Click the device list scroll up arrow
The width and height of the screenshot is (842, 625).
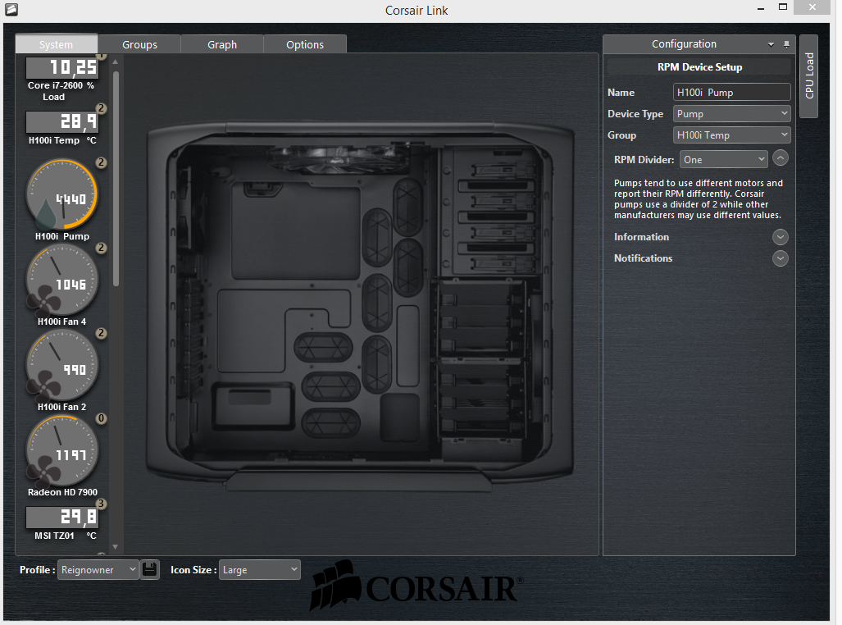coord(115,62)
